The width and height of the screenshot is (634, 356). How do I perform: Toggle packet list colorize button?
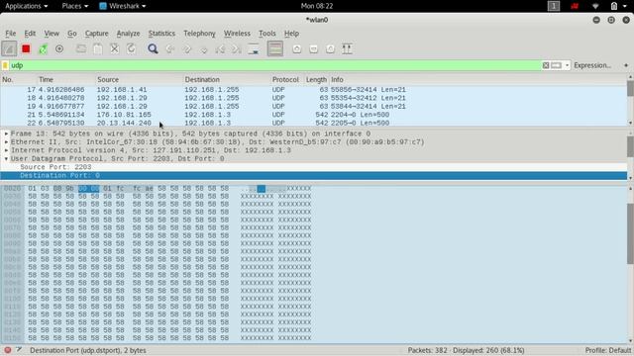point(275,48)
